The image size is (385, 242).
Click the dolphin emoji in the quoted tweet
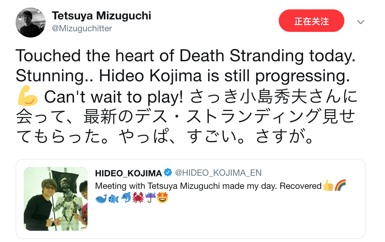click(x=126, y=198)
